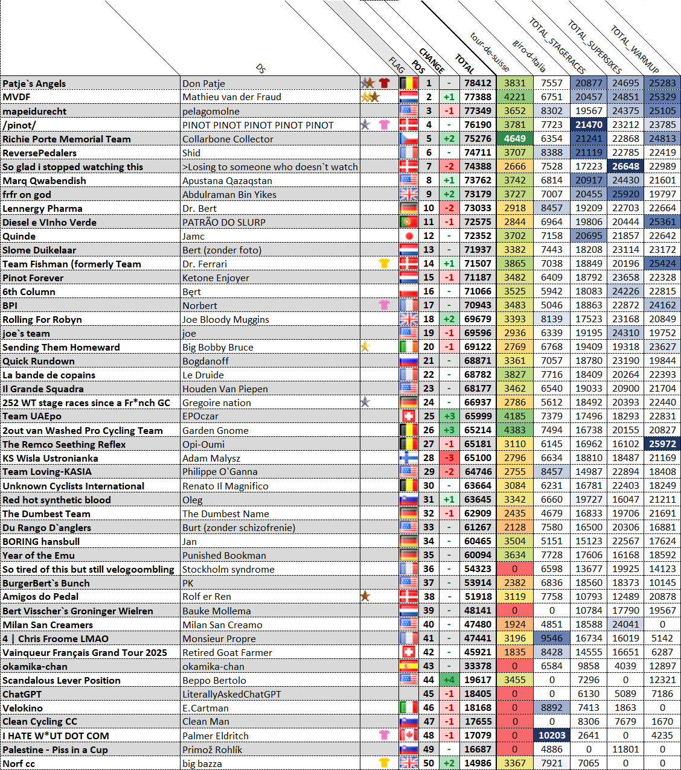Click the Japan flag in the Quinde row
The width and height of the screenshot is (681, 770).
409,236
